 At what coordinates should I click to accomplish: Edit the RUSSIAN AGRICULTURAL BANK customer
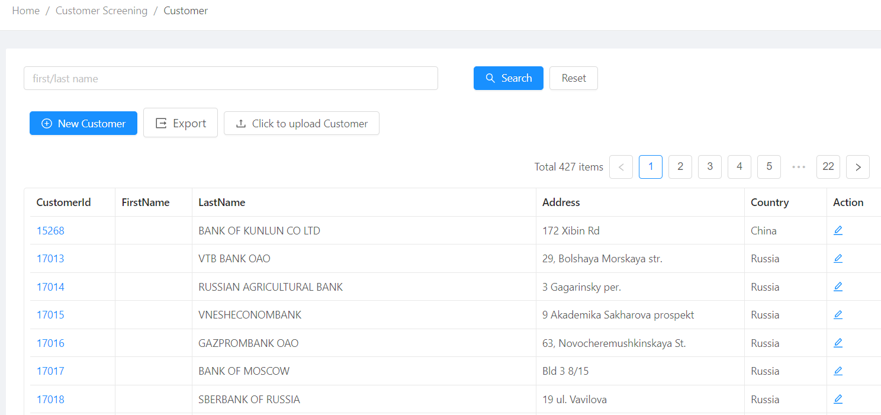pyautogui.click(x=838, y=287)
